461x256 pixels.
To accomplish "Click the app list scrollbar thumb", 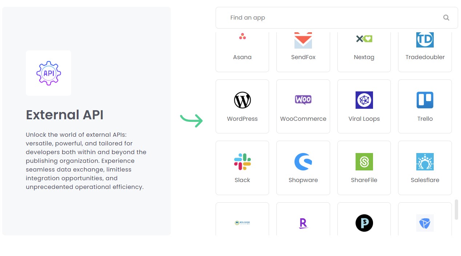I will tap(457, 210).
